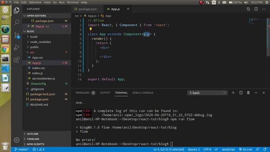Split the editor to the right
270x152 pixels.
pyautogui.click(x=256, y=9)
